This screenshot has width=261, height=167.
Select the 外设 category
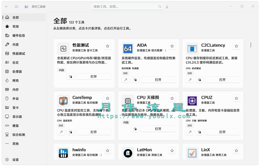click(24, 99)
